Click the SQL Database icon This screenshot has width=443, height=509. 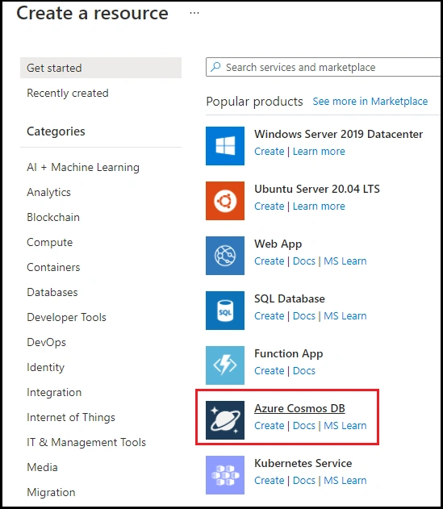point(225,311)
